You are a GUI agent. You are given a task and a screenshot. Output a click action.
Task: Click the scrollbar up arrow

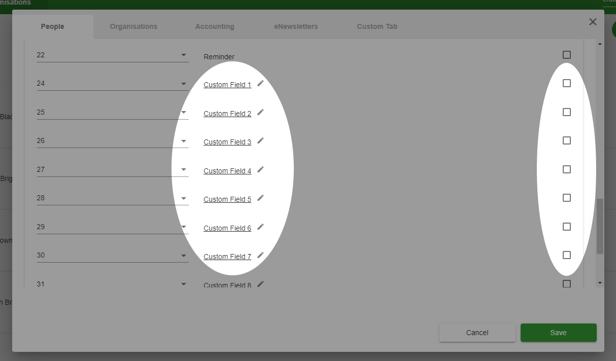click(600, 44)
